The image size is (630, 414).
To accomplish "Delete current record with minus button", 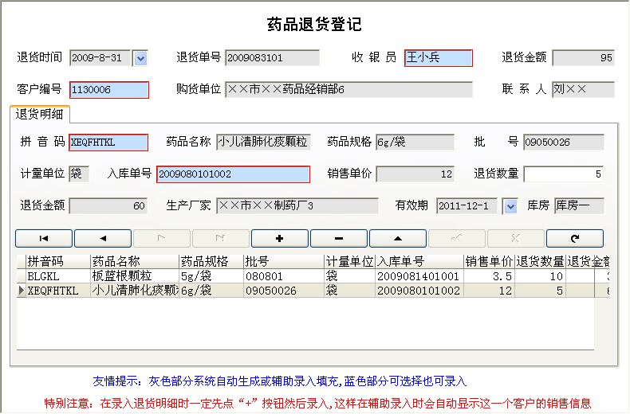I will coord(339,238).
